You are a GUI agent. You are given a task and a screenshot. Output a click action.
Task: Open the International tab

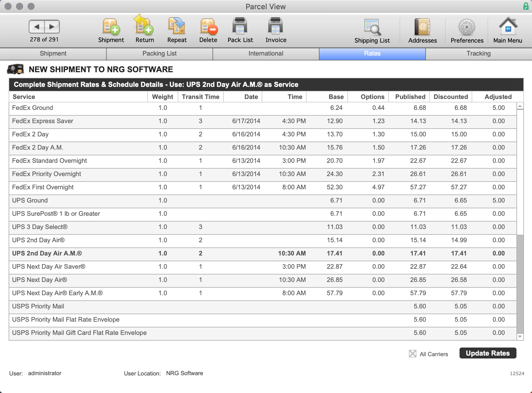(266, 54)
